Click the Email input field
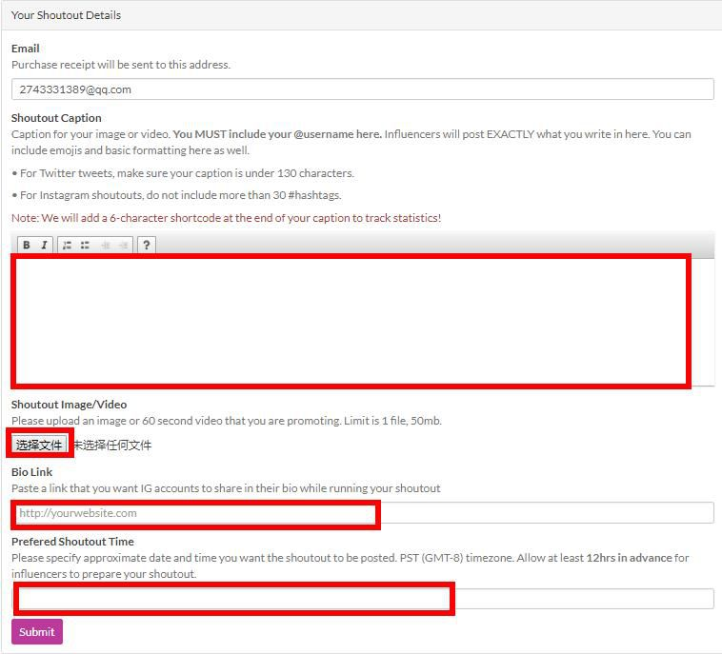 click(x=362, y=89)
